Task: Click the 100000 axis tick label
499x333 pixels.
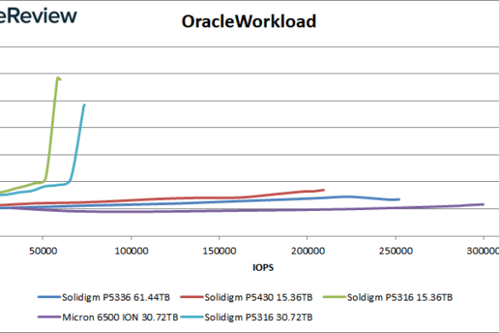Action: [x=131, y=251]
